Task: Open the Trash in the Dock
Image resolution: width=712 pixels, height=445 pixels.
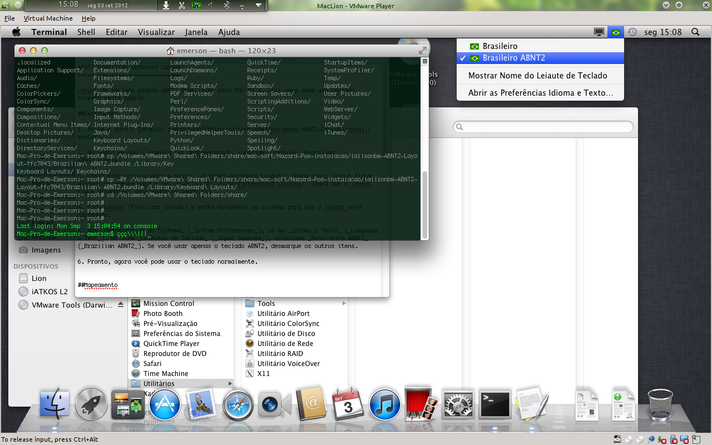Action: click(x=660, y=404)
